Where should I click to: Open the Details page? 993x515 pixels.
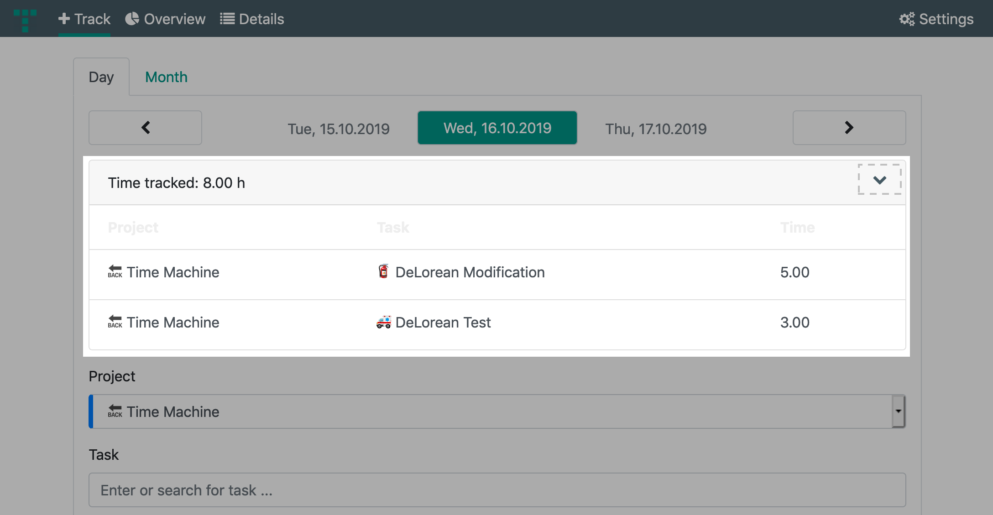click(x=252, y=19)
